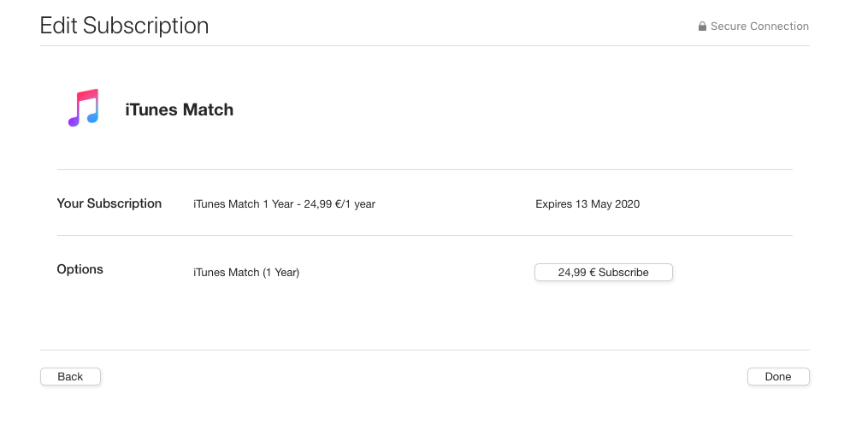Go back with the Back button
The image size is (850, 424).
coord(70,377)
